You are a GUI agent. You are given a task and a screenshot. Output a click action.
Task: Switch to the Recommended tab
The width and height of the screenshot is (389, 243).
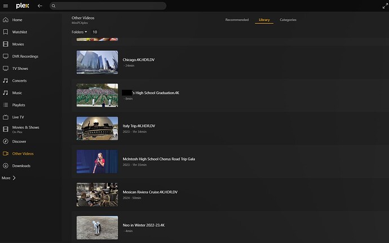(237, 20)
